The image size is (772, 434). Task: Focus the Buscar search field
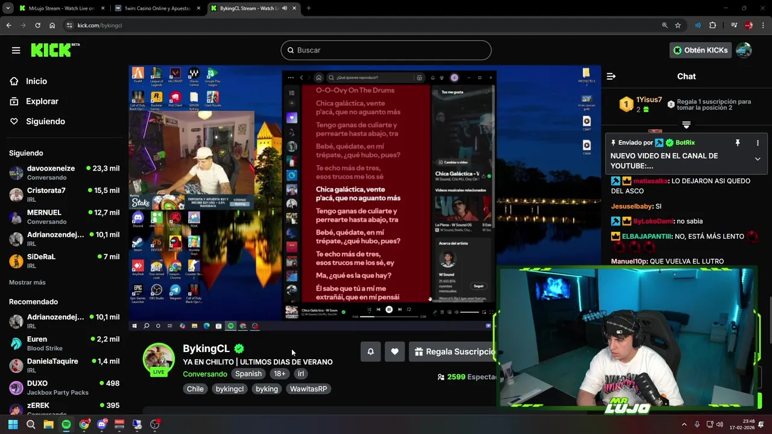pos(386,50)
